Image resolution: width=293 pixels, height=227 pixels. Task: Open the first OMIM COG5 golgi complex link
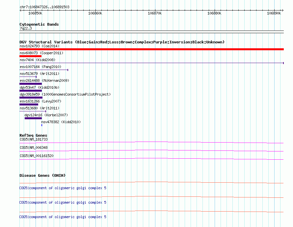click(63, 188)
